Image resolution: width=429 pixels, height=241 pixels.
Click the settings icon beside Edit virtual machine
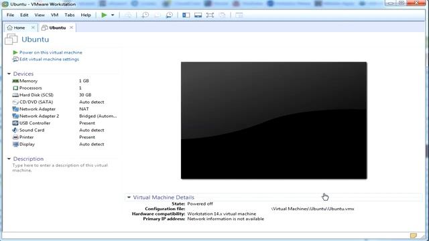(15, 60)
